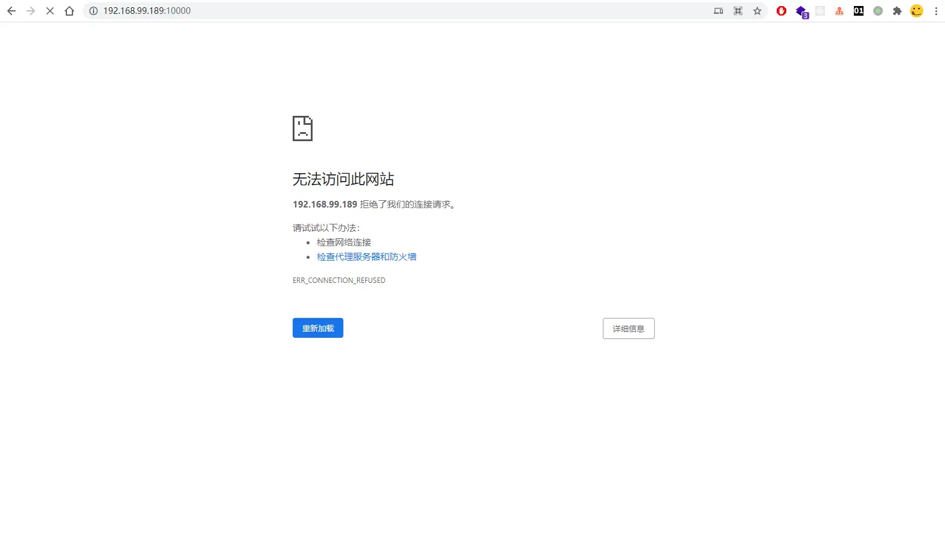Screen dimensions: 945x558
Task: Open the purple extension with badge 3
Action: pos(801,11)
